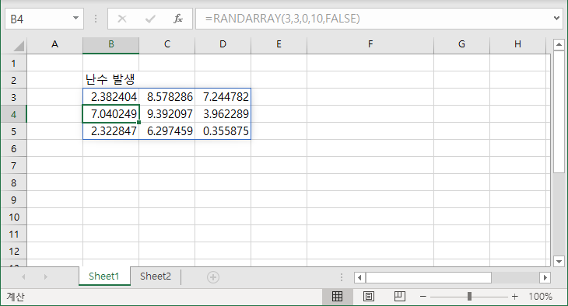Select row 10 header

coord(14,217)
